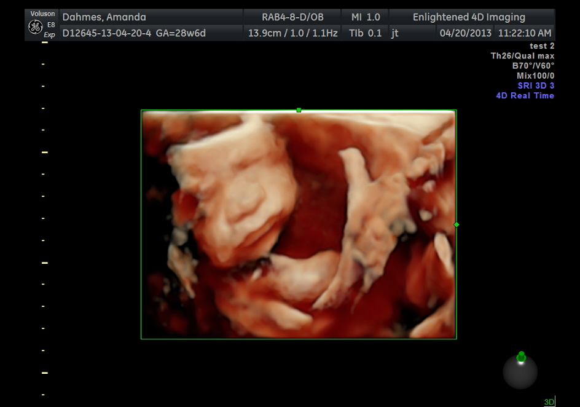The width and height of the screenshot is (580, 407).
Task: Click probe label 'RAB4-8-D/OB'
Action: click(x=292, y=17)
